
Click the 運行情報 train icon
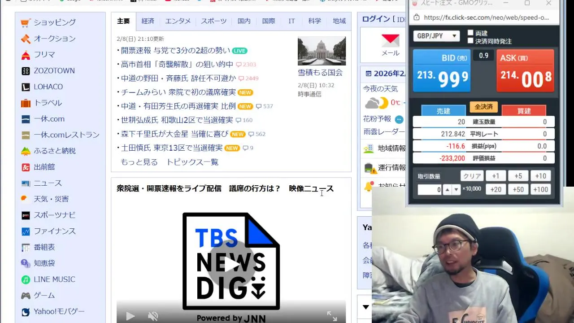click(x=370, y=168)
